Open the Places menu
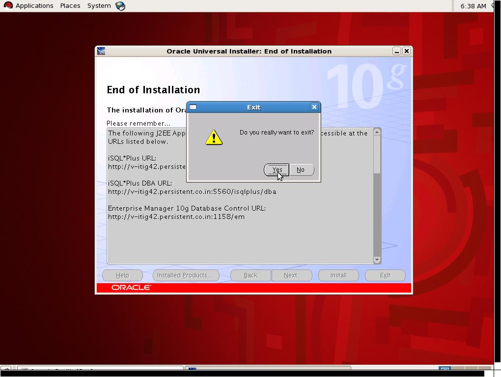501x377 pixels. [x=70, y=6]
